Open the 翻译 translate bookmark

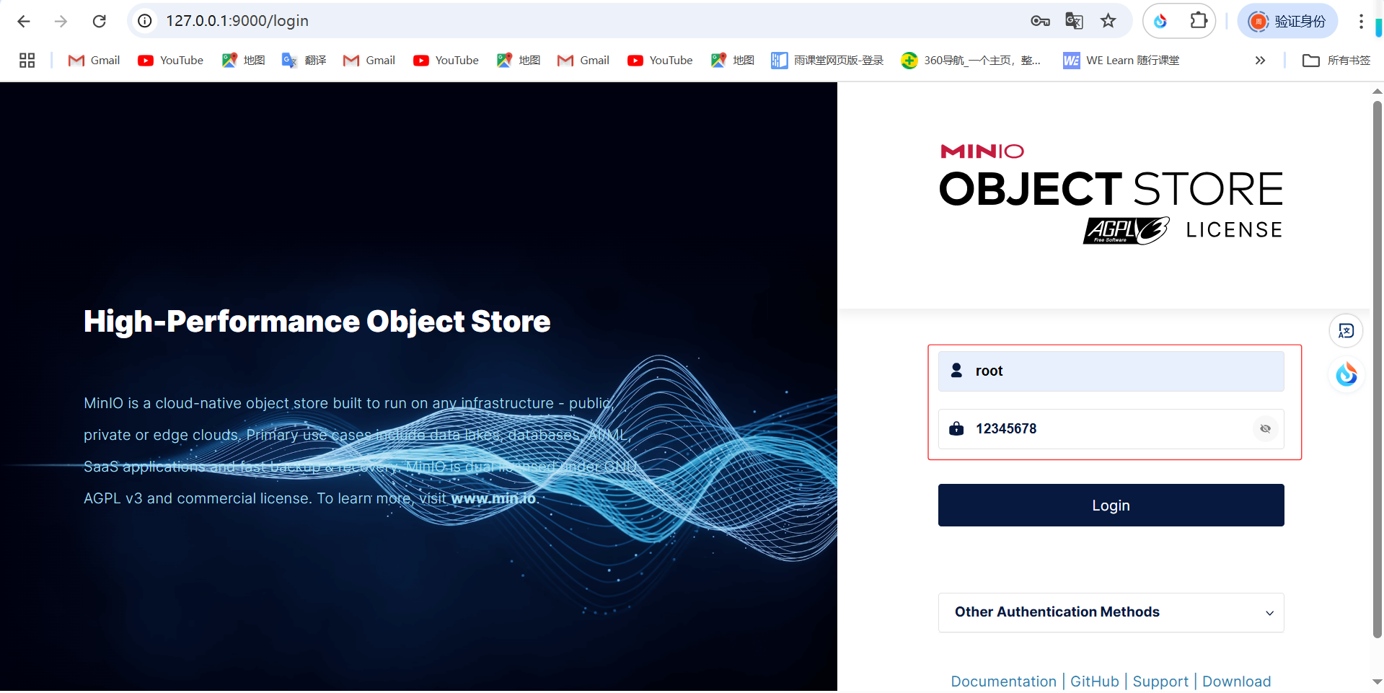point(304,61)
